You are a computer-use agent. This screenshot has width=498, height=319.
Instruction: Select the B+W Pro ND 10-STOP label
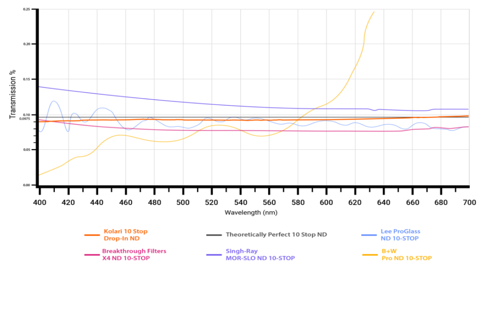[x=406, y=255]
